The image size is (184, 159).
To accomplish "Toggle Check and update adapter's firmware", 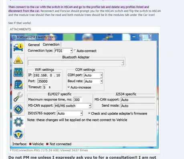I will pyautogui.click(x=89, y=113).
